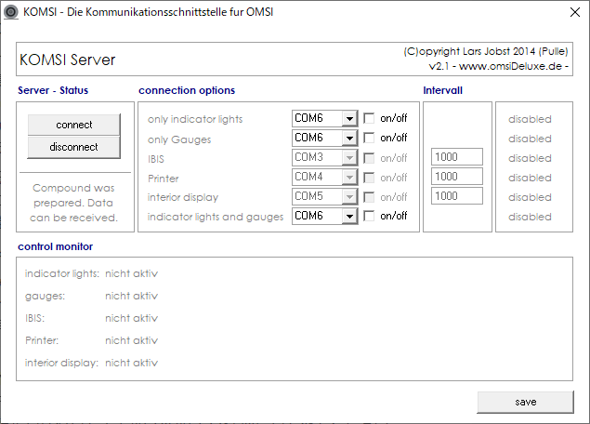Click 'nicht aktiv' next to interior display monitor
The image size is (590, 424).
coord(131,363)
